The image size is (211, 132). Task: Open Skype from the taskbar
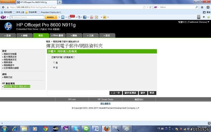[76, 129]
